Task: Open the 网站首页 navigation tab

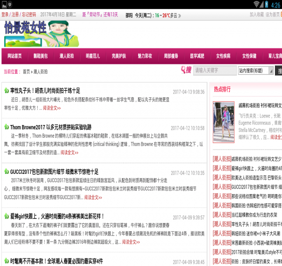Action: pos(15,56)
